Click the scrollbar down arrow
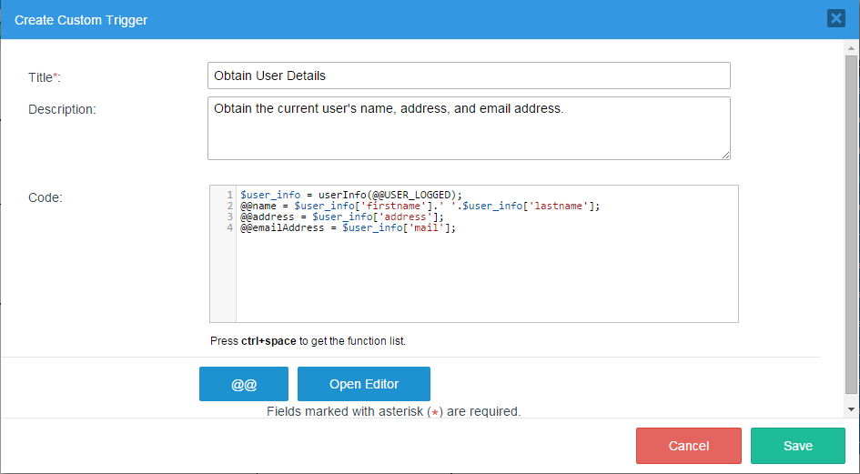 851,410
